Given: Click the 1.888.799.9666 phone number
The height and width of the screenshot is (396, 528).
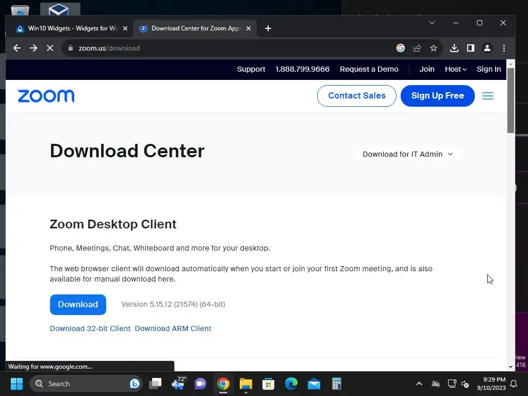Looking at the screenshot, I should pos(302,69).
